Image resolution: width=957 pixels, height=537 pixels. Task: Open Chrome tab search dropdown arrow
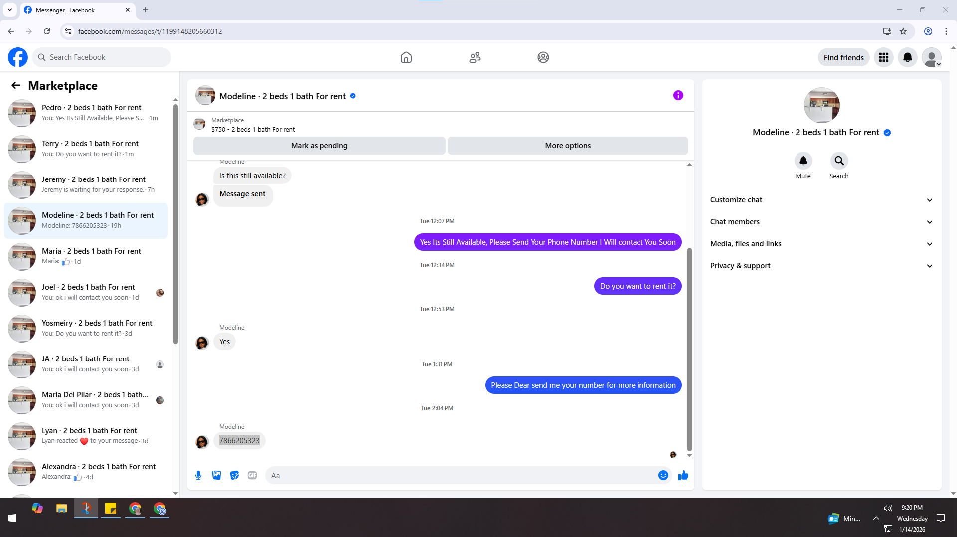[x=10, y=10]
